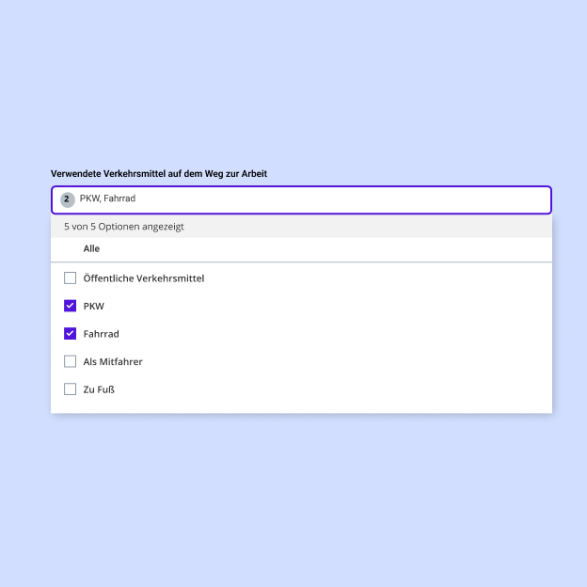This screenshot has width=587, height=587.
Task: Click the checkmark icon beside Fahrrad
Action: pos(70,334)
